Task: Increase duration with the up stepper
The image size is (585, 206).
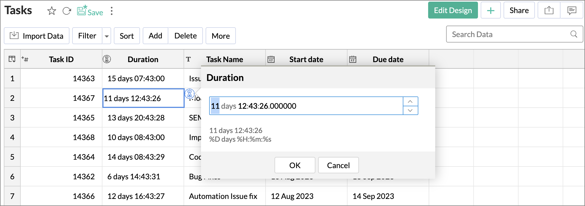Action: [x=410, y=101]
